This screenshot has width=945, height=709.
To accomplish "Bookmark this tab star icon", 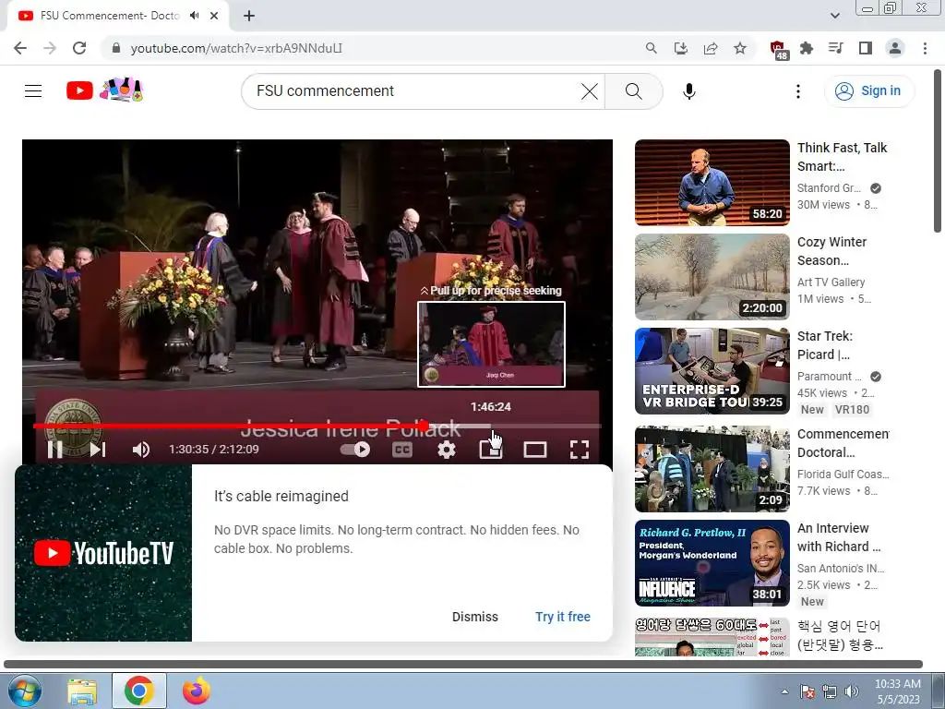I will [740, 48].
